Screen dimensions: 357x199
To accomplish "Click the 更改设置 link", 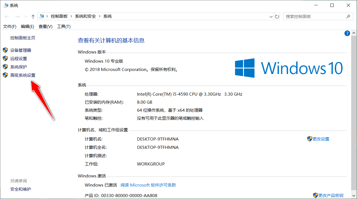I will point(321,139).
